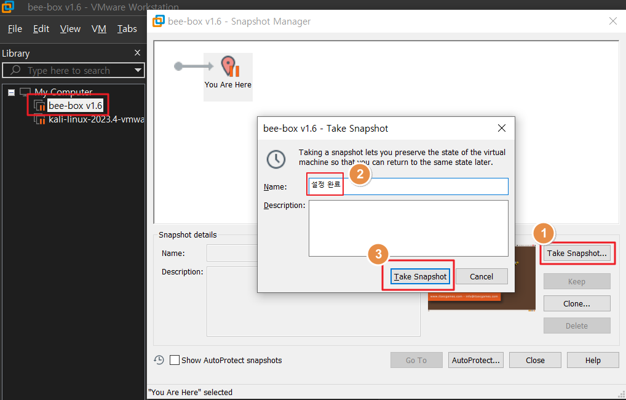This screenshot has height=400, width=626.
Task: Close the Snapshot Manager window with X
Action: click(613, 21)
